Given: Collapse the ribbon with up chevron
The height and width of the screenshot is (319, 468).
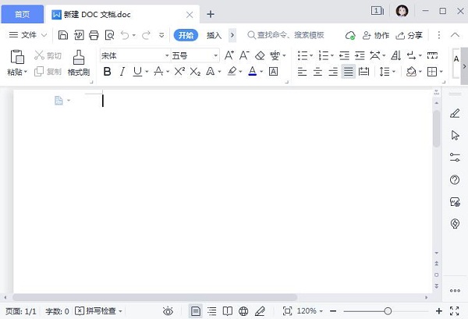Looking at the screenshot, I should click(x=455, y=35).
